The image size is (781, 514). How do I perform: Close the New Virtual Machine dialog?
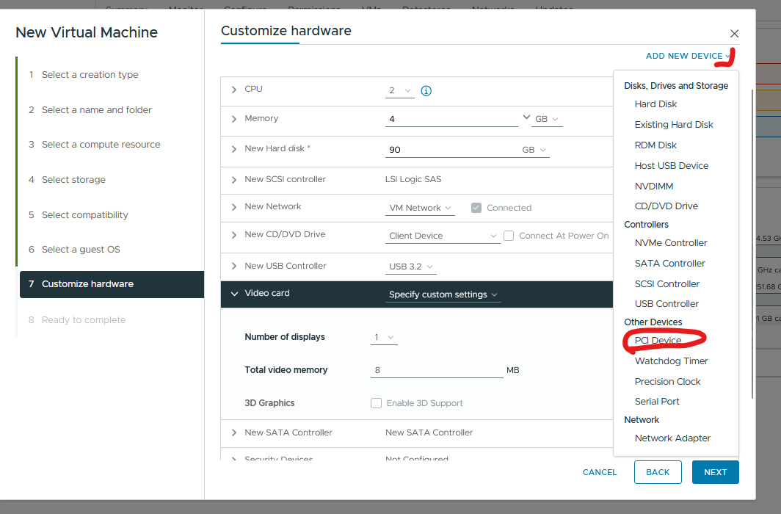pos(734,34)
